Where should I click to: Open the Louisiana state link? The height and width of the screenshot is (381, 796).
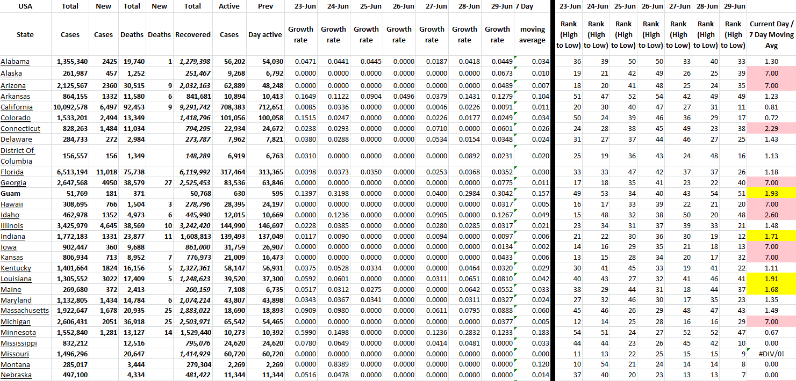[16, 279]
